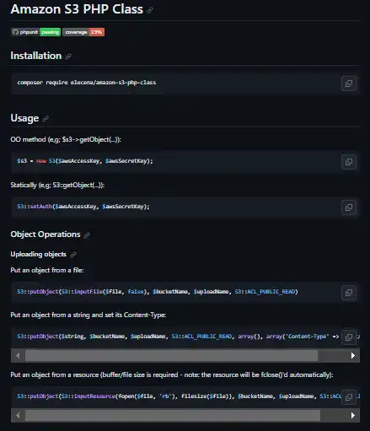
Task: Click the 'Installation' heading text
Action: [36, 56]
